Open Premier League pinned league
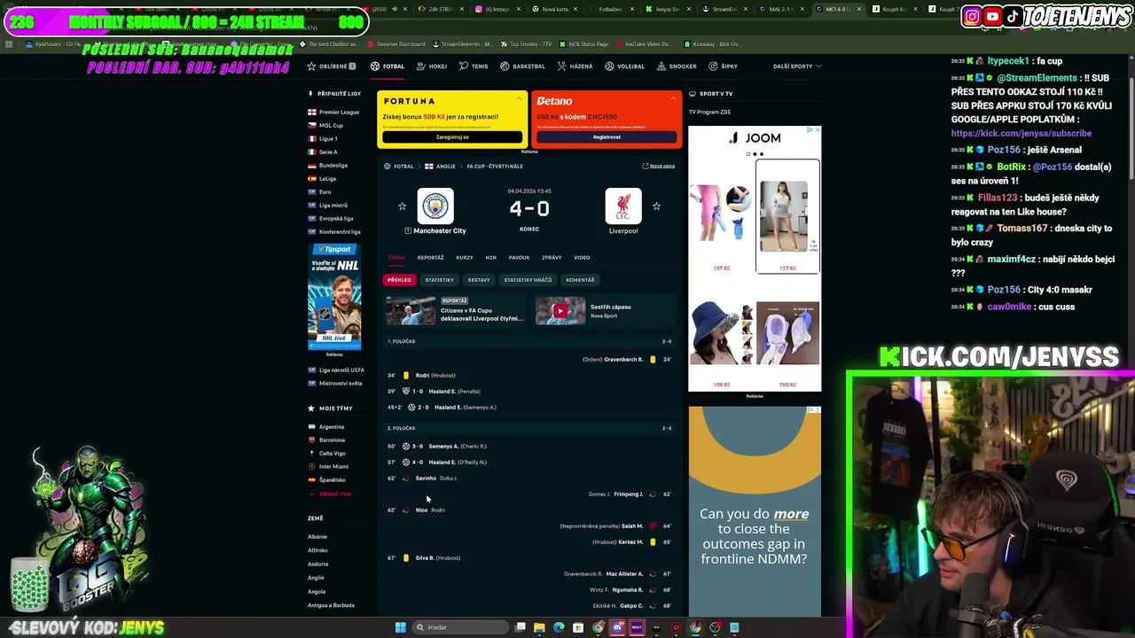The image size is (1135, 638). tap(339, 113)
